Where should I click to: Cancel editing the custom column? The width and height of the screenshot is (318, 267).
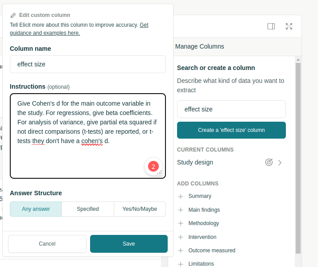pos(47,244)
